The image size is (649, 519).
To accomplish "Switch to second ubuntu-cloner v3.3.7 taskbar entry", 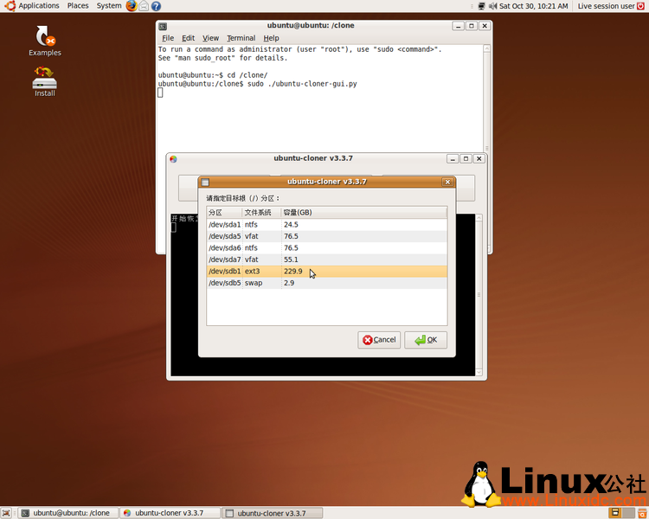I will (x=273, y=513).
